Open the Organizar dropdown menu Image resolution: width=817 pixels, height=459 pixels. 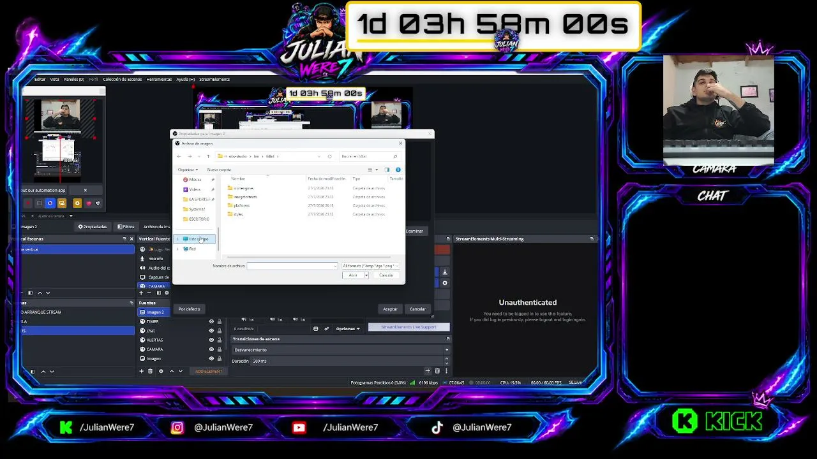188,170
